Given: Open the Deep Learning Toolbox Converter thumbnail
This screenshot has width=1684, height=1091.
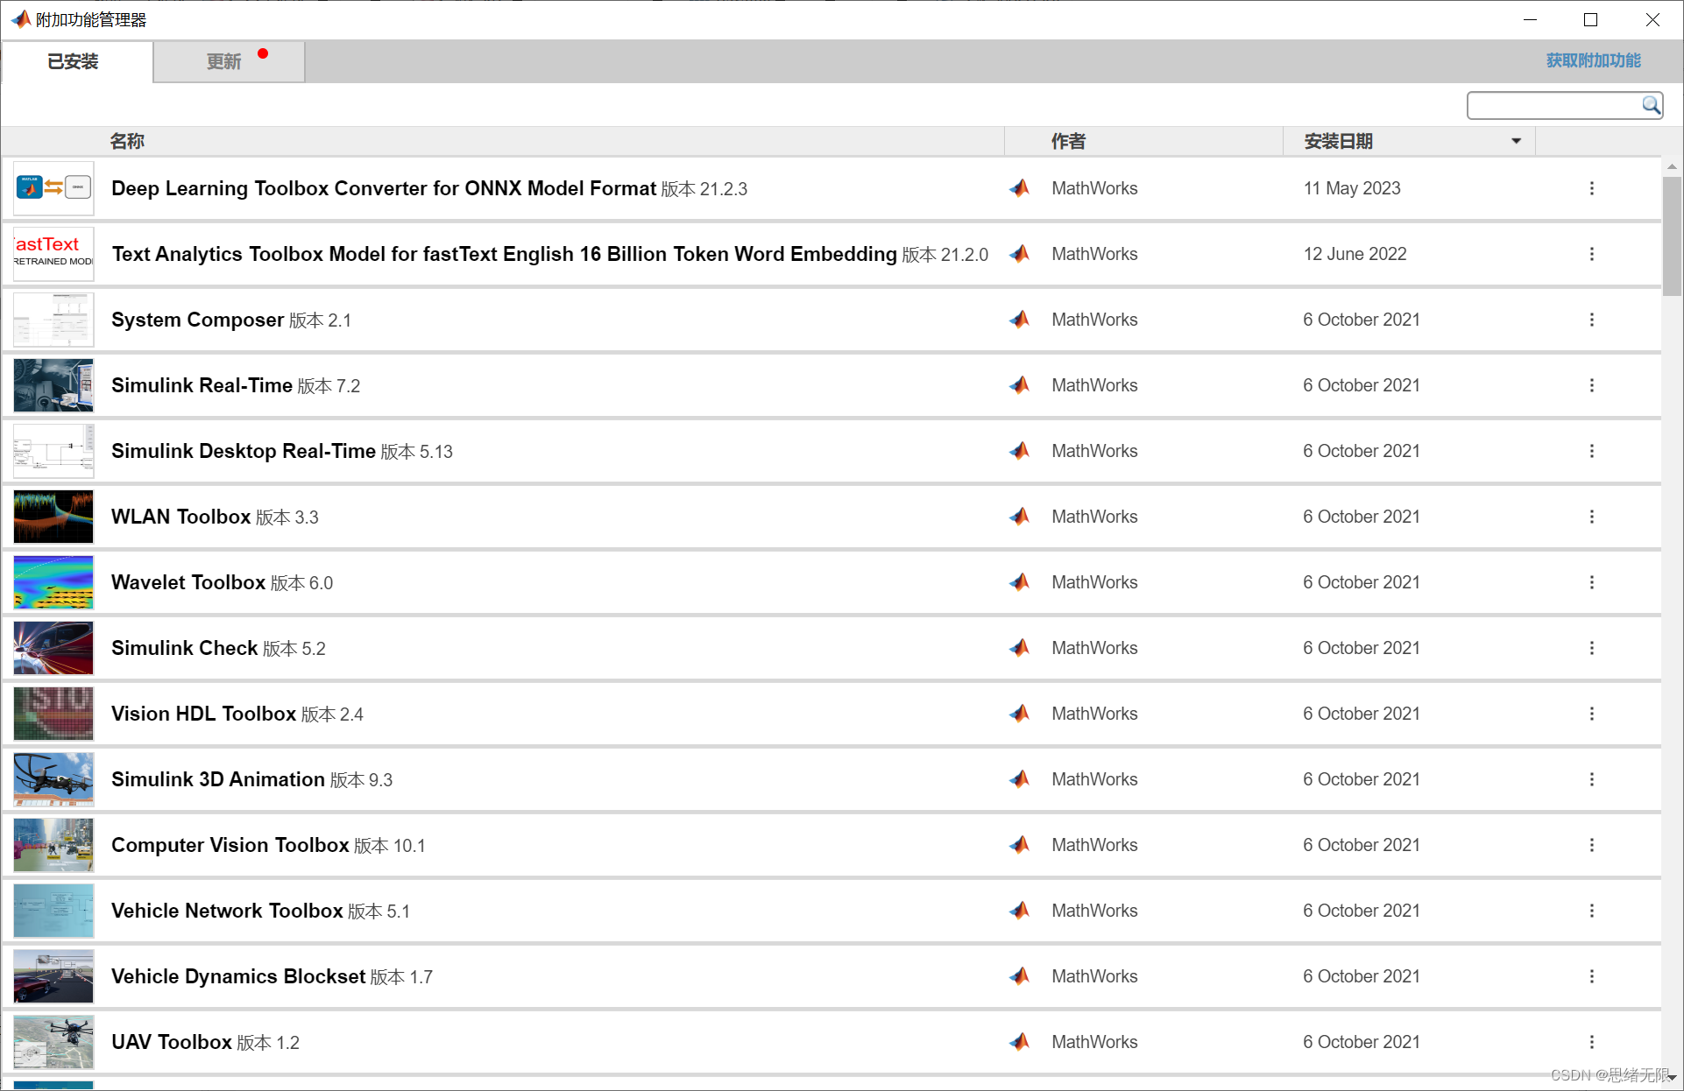Looking at the screenshot, I should [53, 188].
